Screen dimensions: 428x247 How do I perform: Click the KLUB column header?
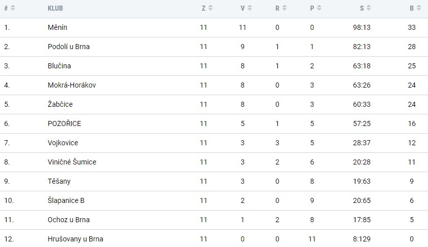click(55, 8)
